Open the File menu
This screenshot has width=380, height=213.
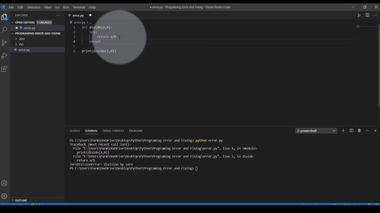tap(11, 7)
